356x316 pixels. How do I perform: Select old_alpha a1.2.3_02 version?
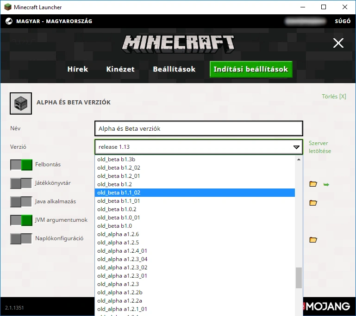pyautogui.click(x=195, y=267)
